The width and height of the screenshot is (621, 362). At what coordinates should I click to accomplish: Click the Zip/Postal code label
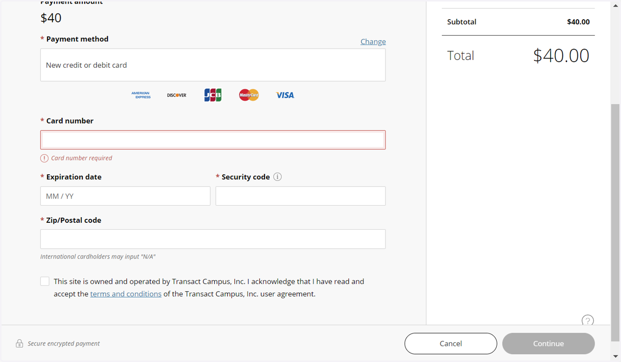(73, 220)
